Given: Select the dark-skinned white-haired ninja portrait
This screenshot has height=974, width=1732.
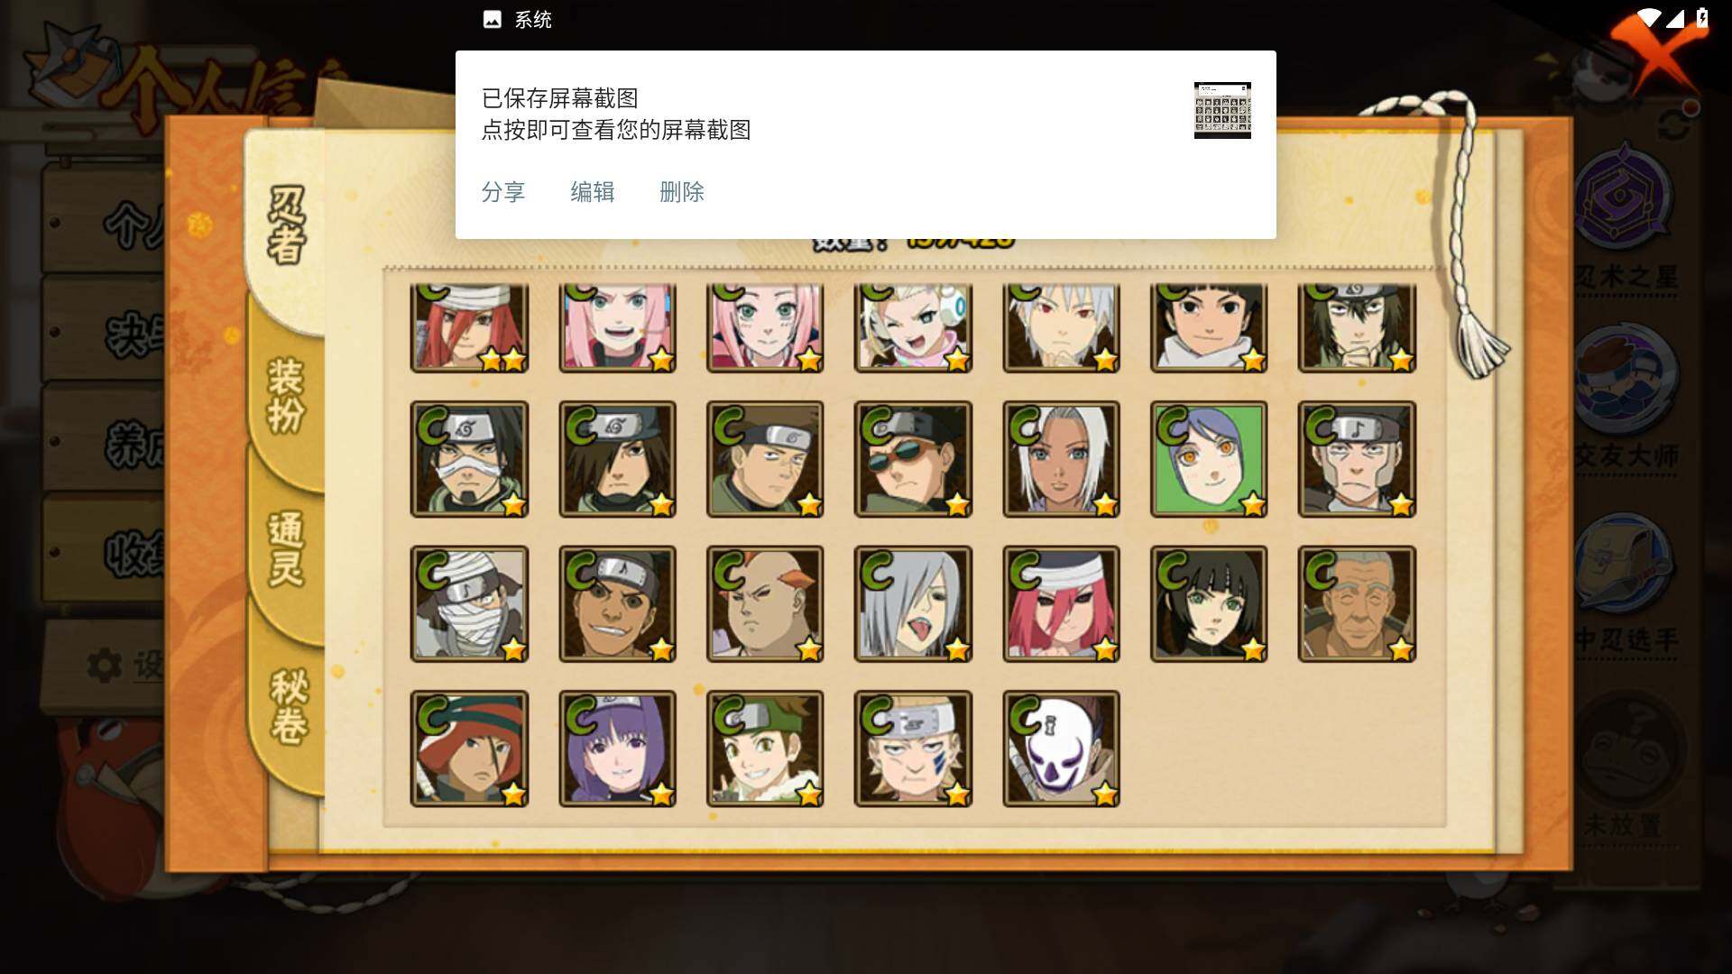Looking at the screenshot, I should coord(1061,459).
